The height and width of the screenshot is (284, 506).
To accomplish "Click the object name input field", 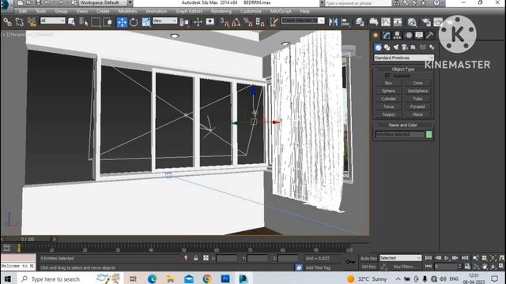I will (x=400, y=135).
